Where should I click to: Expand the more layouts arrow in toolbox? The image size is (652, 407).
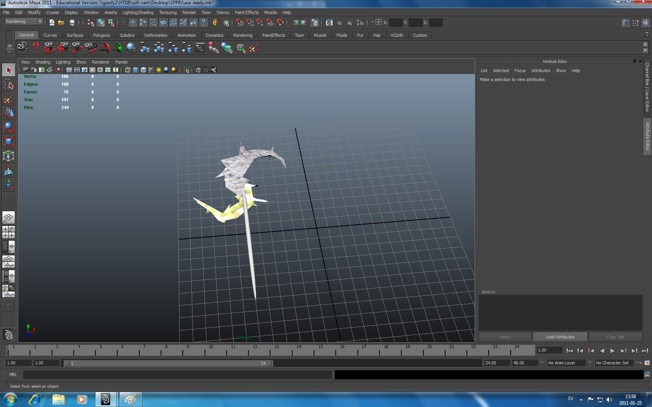8,305
